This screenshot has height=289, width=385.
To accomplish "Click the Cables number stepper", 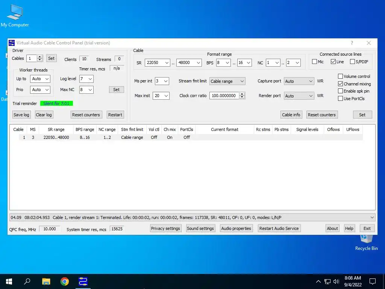I will [40, 58].
